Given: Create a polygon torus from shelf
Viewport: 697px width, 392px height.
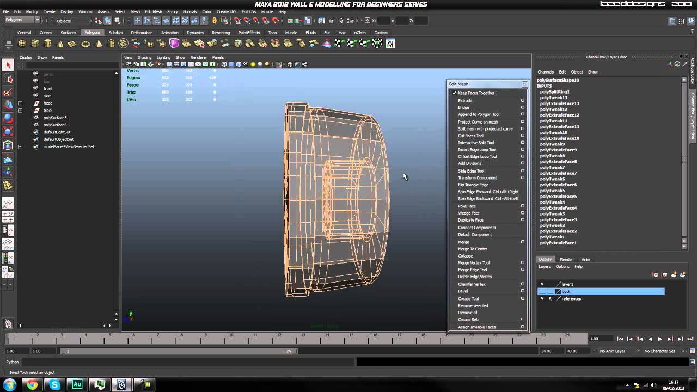Looking at the screenshot, I should (85, 44).
